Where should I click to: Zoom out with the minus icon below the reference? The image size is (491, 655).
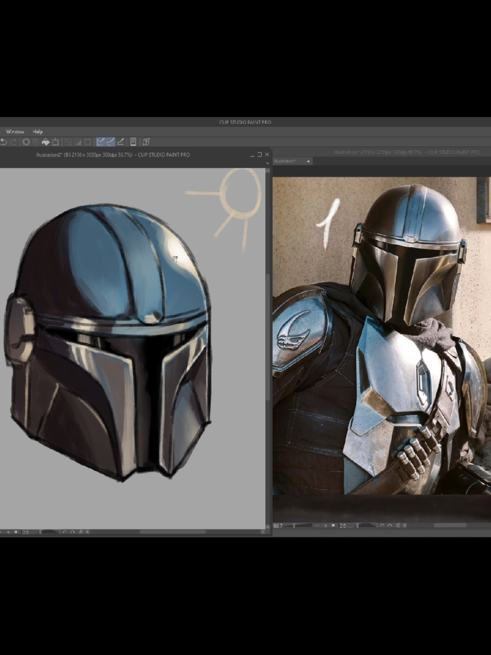[317, 526]
